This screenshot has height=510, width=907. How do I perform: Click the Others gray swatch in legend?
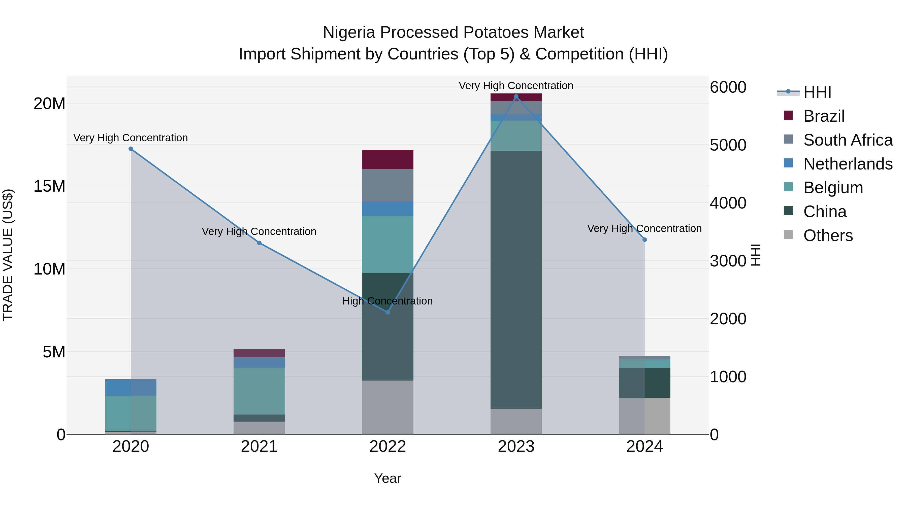[x=788, y=235]
